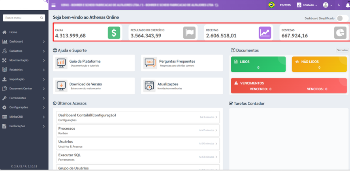Expand the Document Center submenu arrow

[44, 89]
